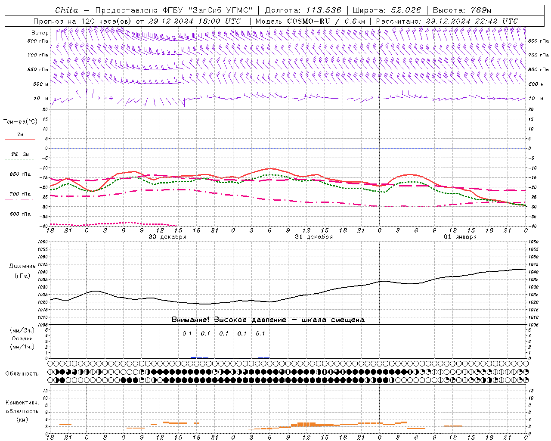Click the latitude value "Широта: 52.026"
551x441 pixels.
[387, 10]
